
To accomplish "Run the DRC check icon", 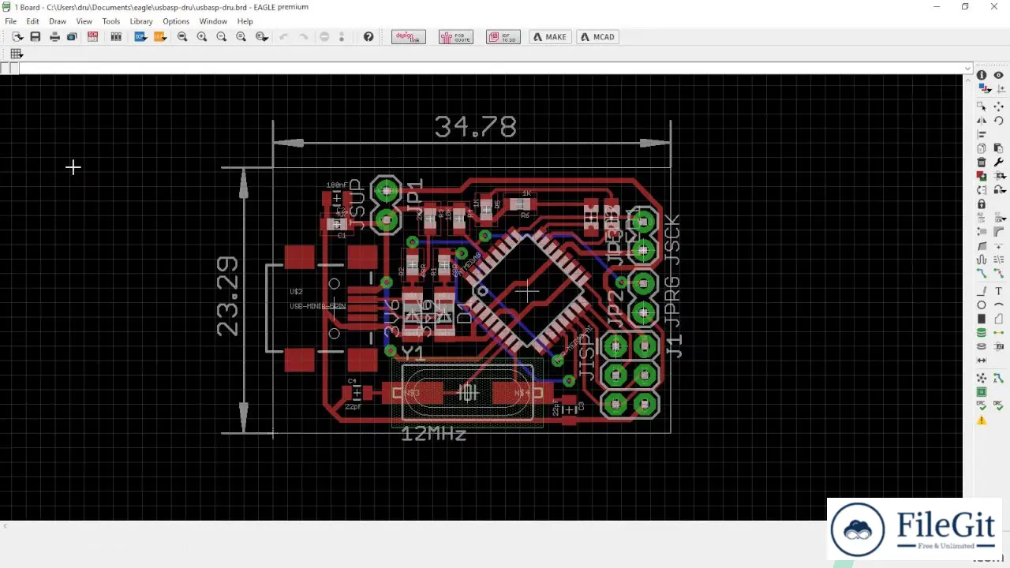I will tap(998, 405).
